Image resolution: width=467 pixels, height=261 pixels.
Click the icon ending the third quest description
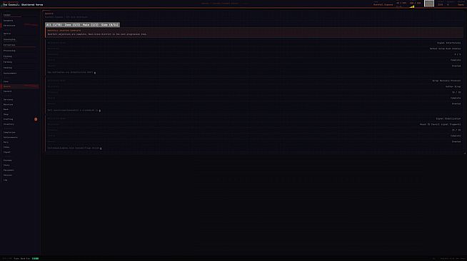point(101,148)
